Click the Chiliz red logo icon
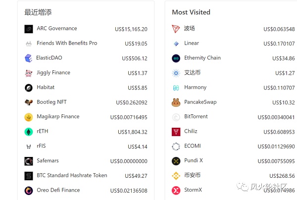 (176, 132)
